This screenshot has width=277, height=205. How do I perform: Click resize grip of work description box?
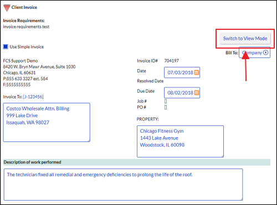point(241,199)
